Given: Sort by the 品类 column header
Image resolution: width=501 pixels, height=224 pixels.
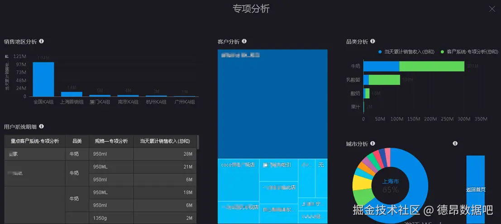Looking at the screenshot, I should (x=77, y=141).
